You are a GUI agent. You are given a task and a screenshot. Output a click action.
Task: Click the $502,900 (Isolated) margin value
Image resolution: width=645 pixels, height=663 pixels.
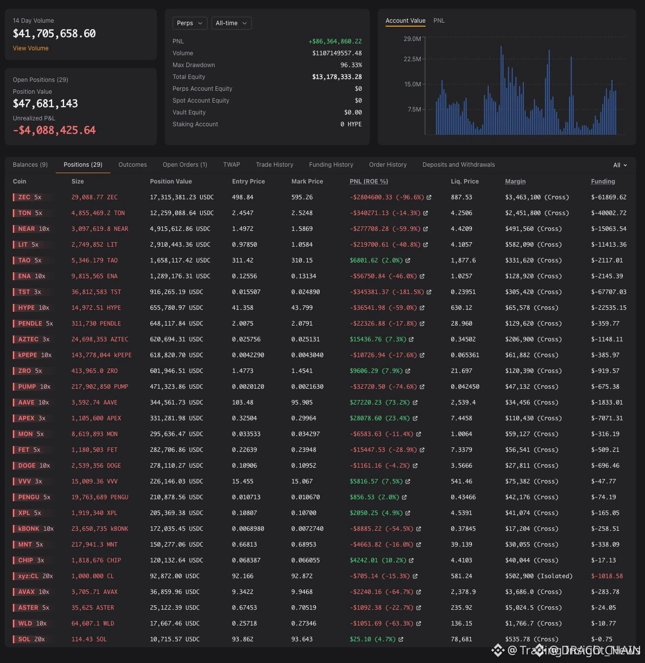point(539,576)
